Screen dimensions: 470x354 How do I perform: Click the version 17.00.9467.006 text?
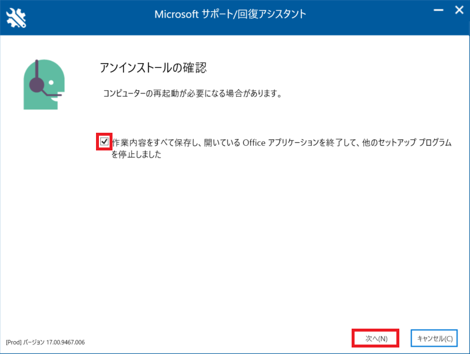(x=45, y=342)
